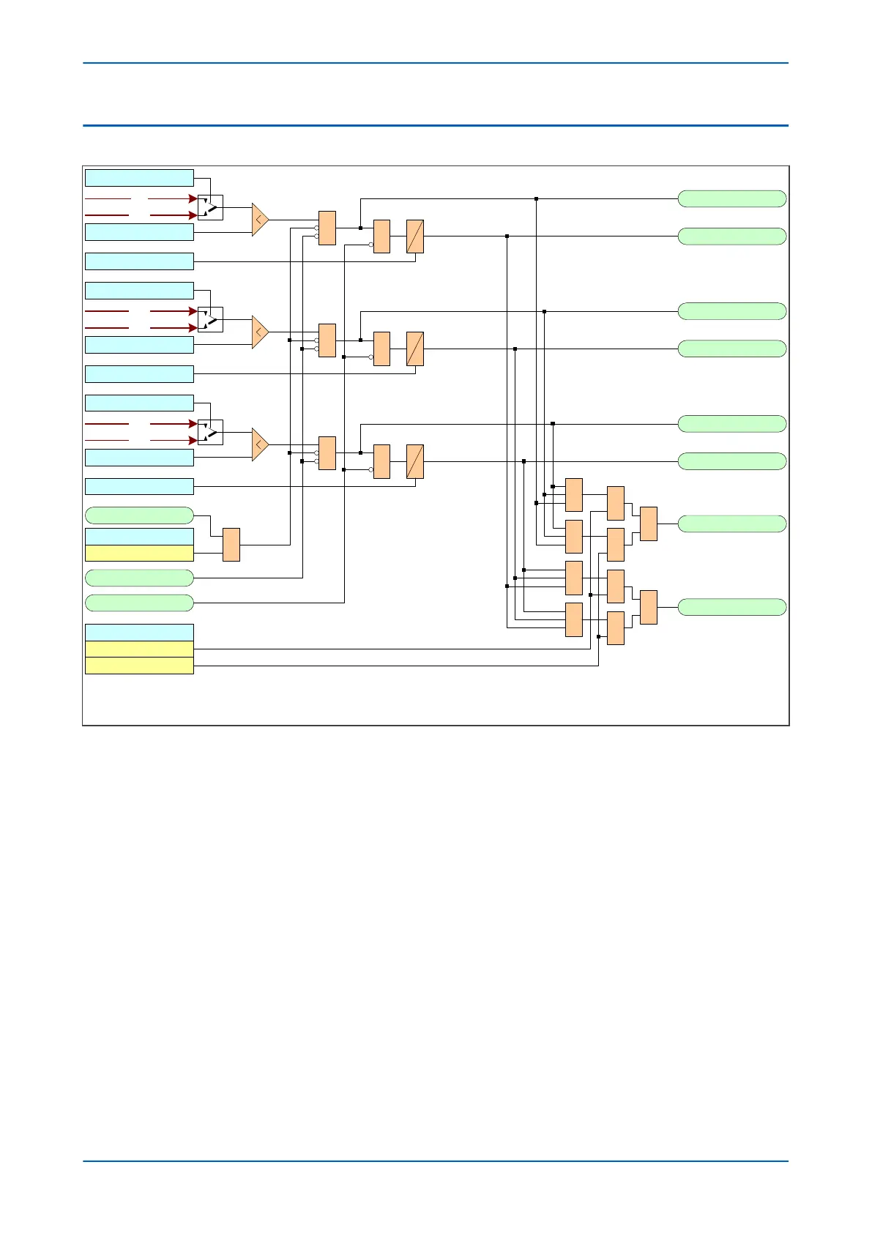Select the middle timer block with diagonal
872x1233 pixels.
415,349
